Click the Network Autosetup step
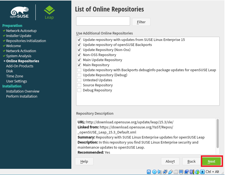 pos(21,31)
